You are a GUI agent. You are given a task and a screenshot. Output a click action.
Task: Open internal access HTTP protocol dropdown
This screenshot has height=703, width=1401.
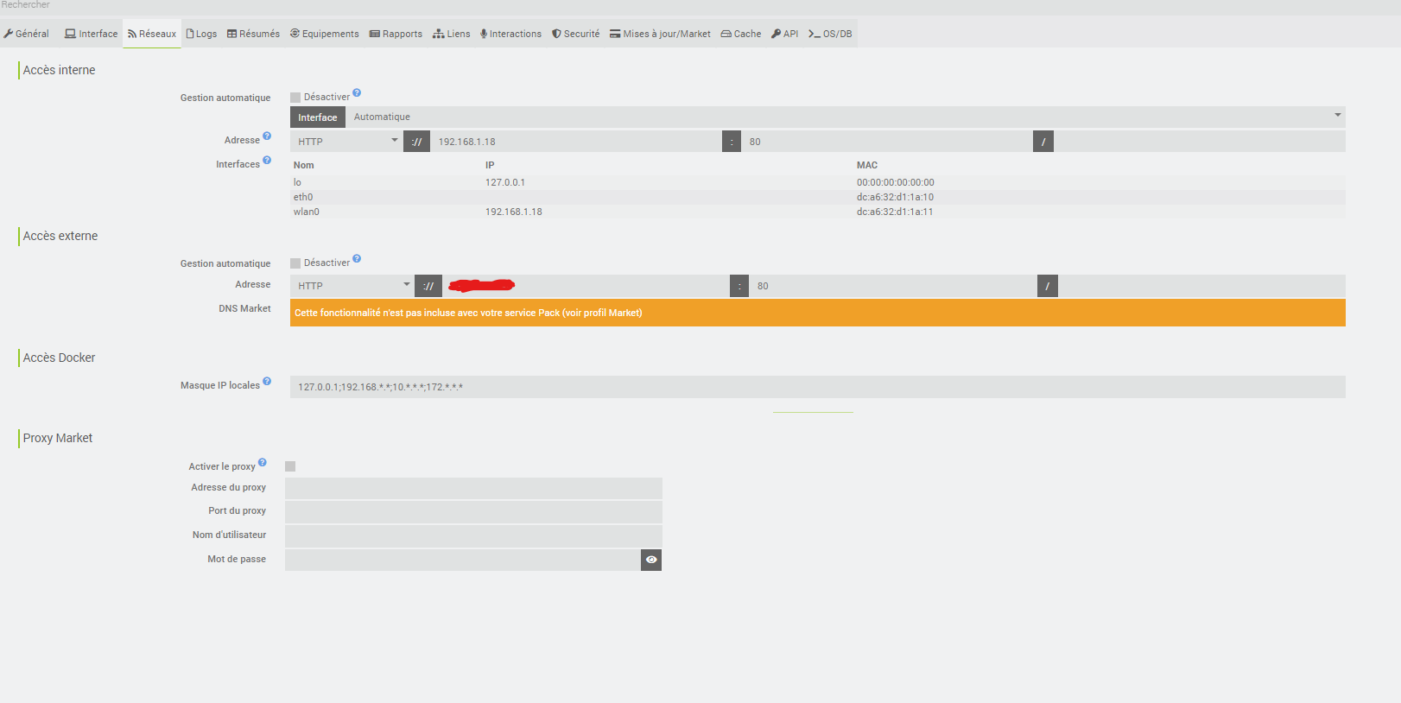[347, 141]
